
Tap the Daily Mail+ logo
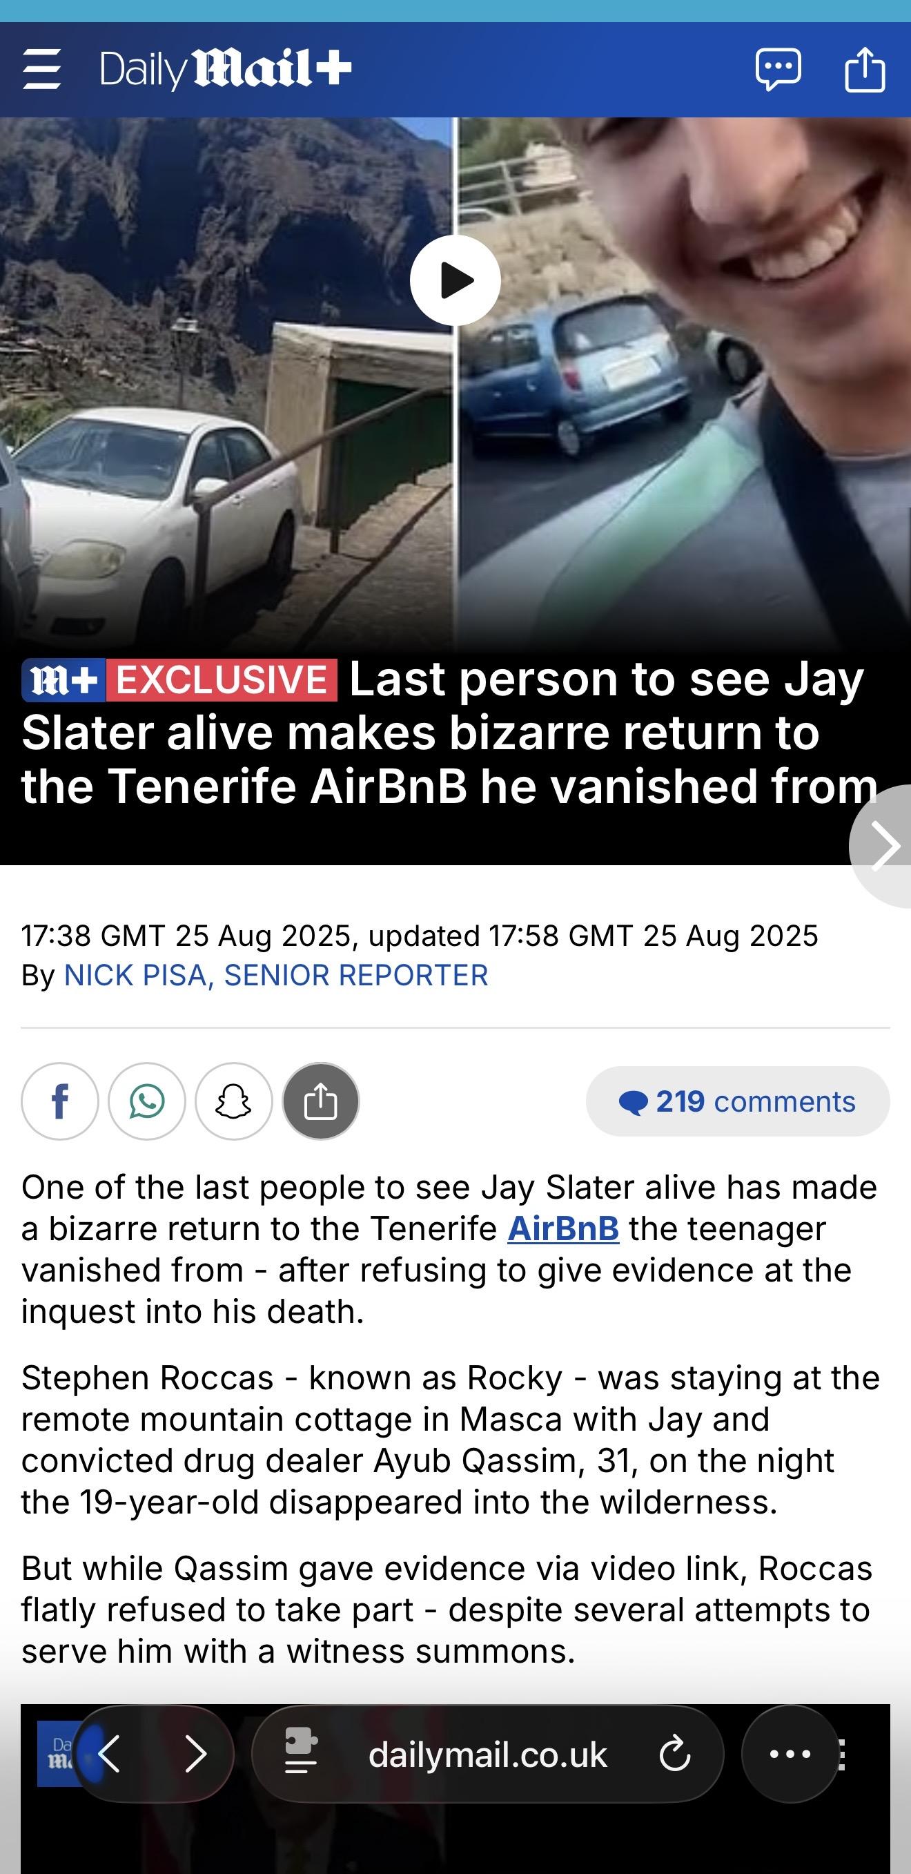tap(226, 69)
